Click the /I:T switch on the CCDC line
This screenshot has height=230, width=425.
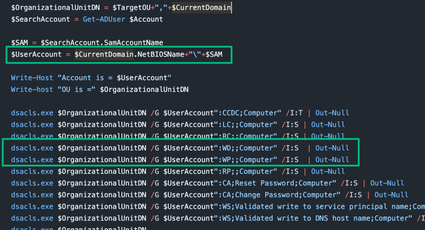(296, 113)
